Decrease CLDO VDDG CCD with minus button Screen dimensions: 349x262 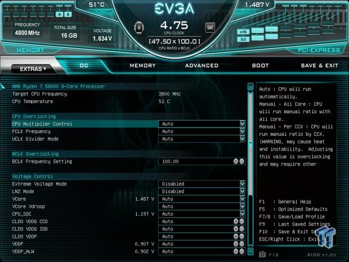[x=241, y=221]
